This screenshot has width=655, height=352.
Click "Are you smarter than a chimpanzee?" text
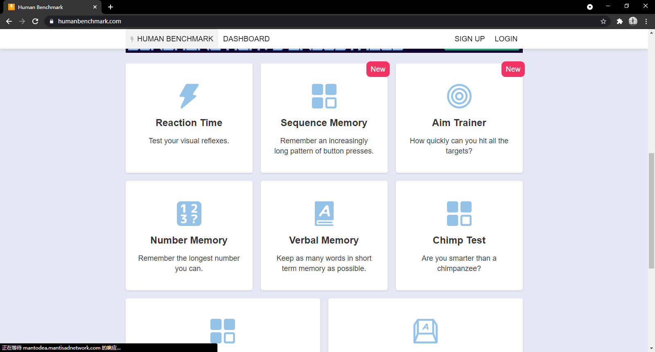(459, 263)
